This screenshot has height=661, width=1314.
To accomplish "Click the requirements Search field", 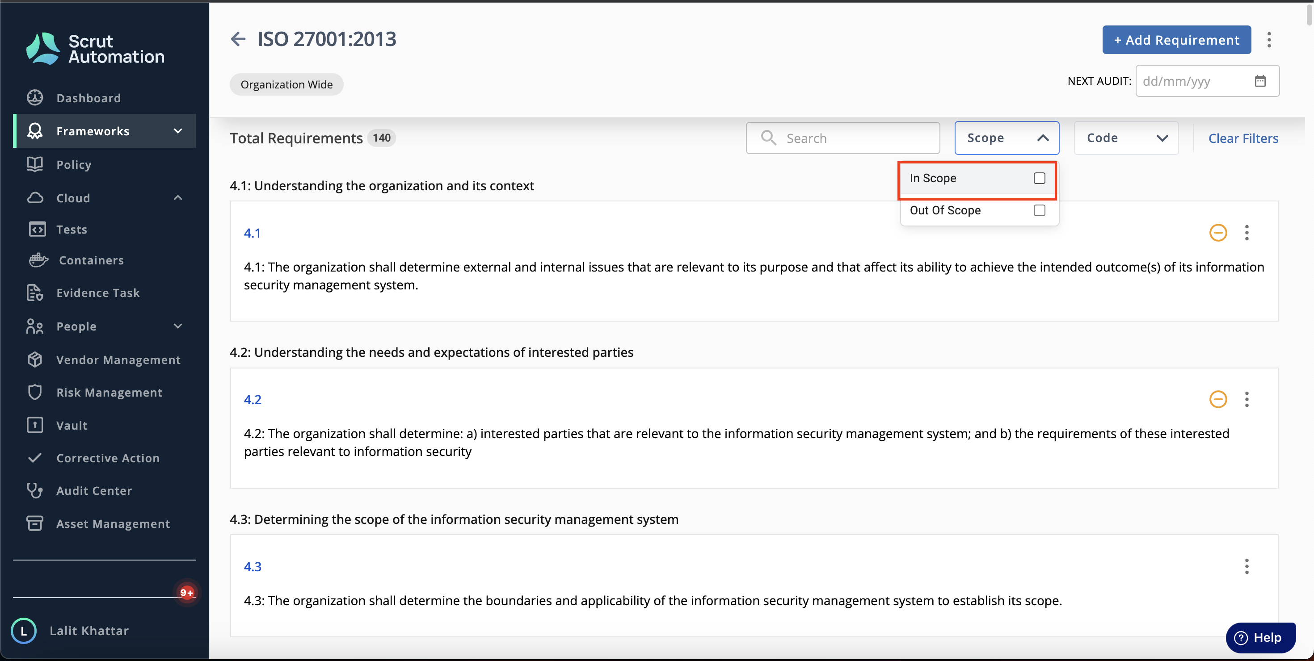I will point(842,138).
